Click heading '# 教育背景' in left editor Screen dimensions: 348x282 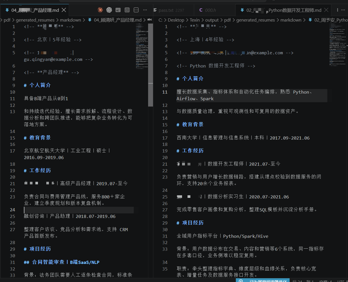37,138
